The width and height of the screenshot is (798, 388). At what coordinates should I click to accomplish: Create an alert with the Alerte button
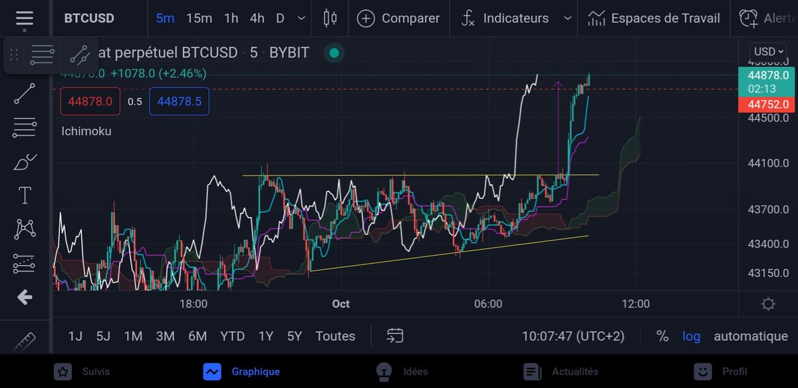(x=768, y=19)
